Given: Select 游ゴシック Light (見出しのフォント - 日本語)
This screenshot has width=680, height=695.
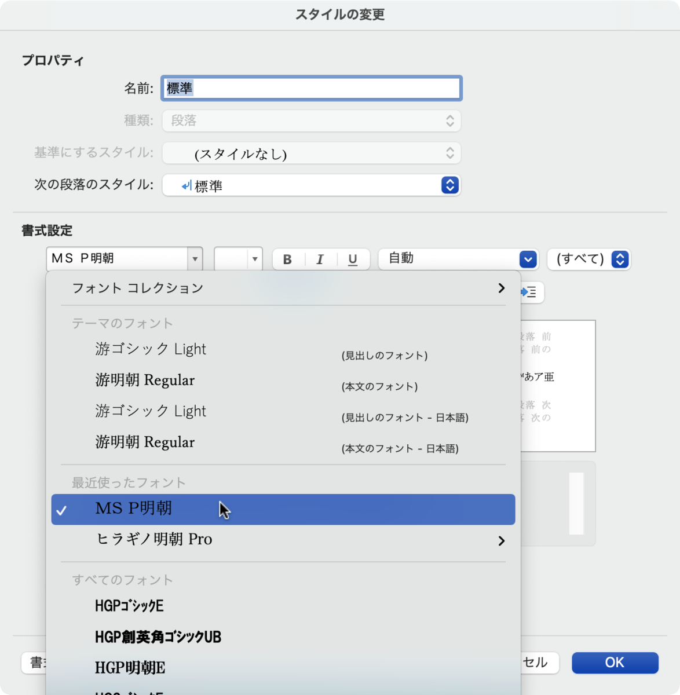Looking at the screenshot, I should 283,411.
